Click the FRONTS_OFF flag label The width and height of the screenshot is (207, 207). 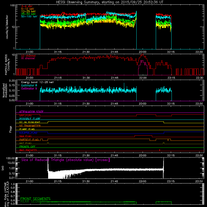27,147
